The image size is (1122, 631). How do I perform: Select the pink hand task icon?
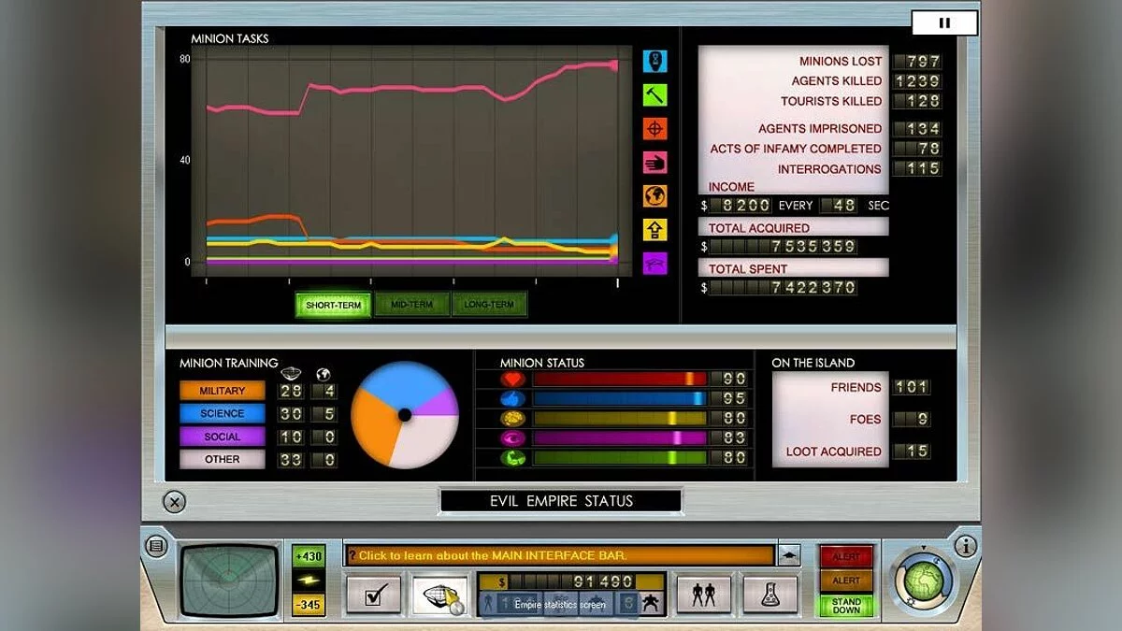pyautogui.click(x=655, y=163)
